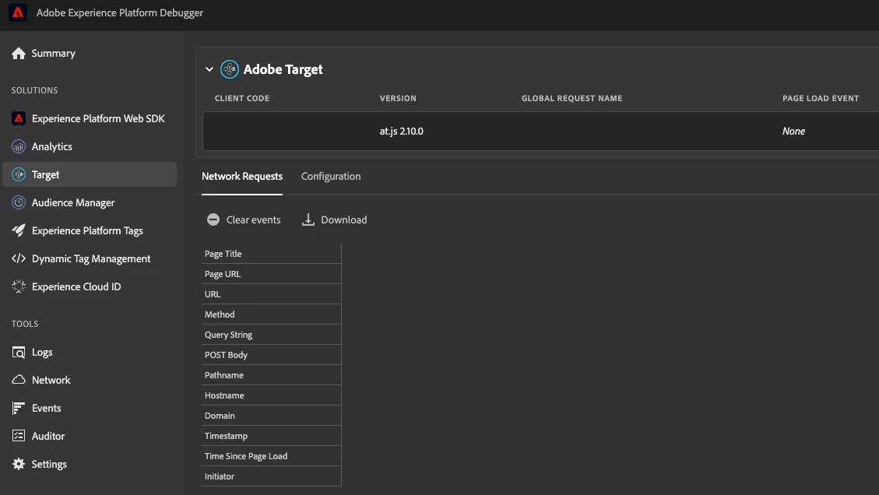Click the Hostname row
This screenshot has width=879, height=495.
pos(271,395)
